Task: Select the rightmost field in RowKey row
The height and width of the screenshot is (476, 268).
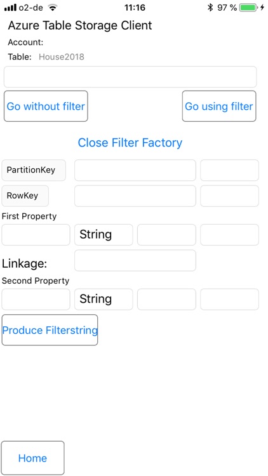Action: pos(229,196)
